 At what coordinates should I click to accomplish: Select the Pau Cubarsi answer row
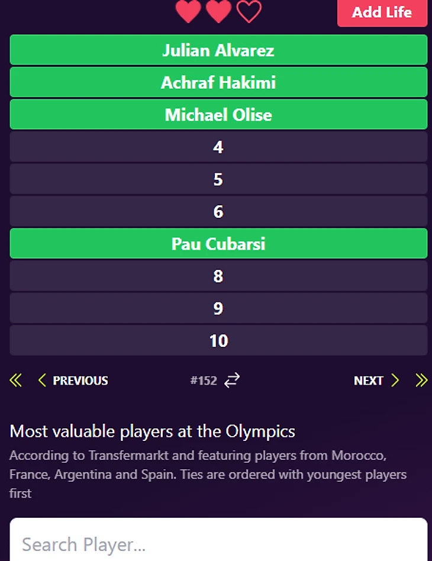coord(218,244)
